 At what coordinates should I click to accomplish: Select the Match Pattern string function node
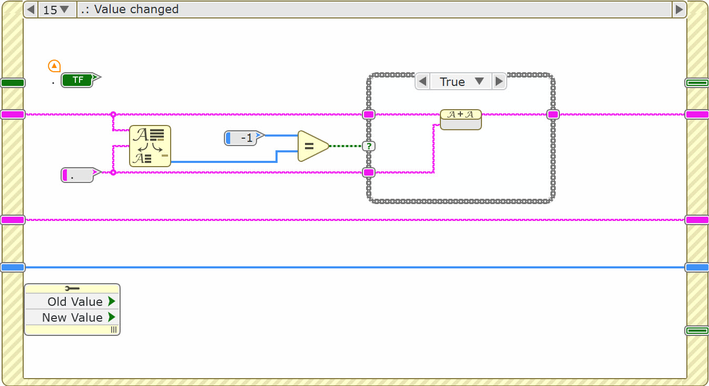pyautogui.click(x=150, y=147)
